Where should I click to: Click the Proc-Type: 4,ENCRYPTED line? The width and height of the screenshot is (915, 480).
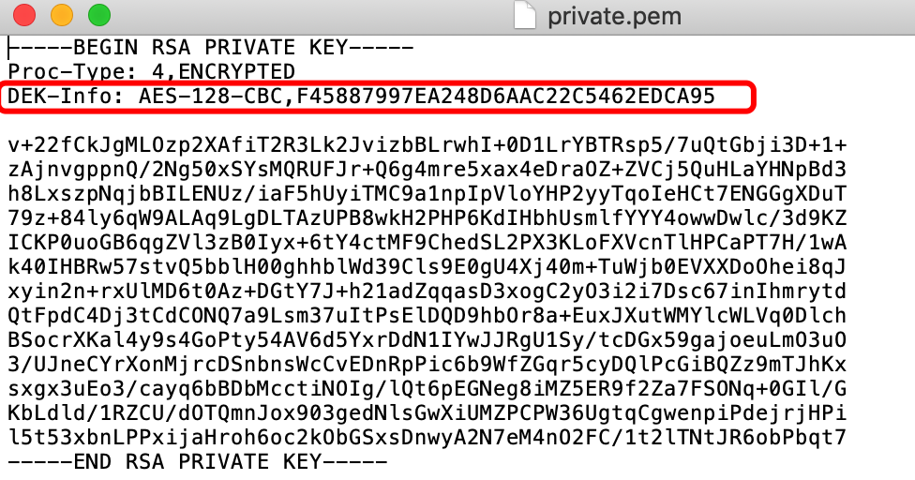pyautogui.click(x=152, y=72)
